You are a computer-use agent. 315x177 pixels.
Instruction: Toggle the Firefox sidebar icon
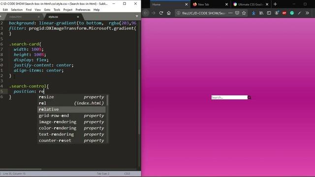click(x=269, y=13)
